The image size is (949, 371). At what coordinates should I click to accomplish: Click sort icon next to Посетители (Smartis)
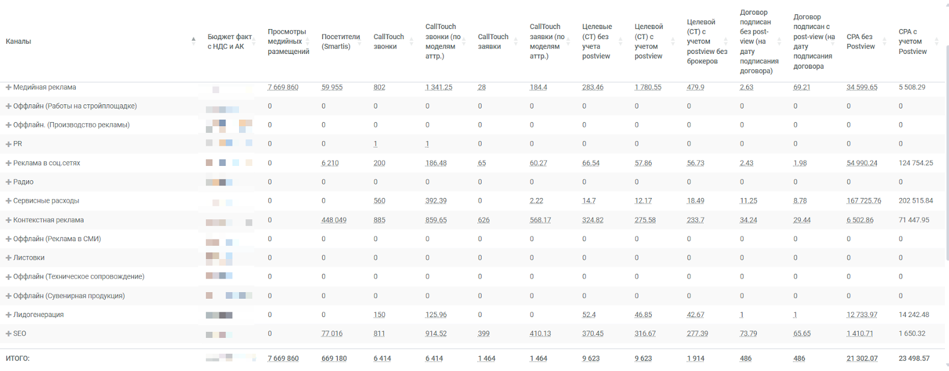click(360, 41)
